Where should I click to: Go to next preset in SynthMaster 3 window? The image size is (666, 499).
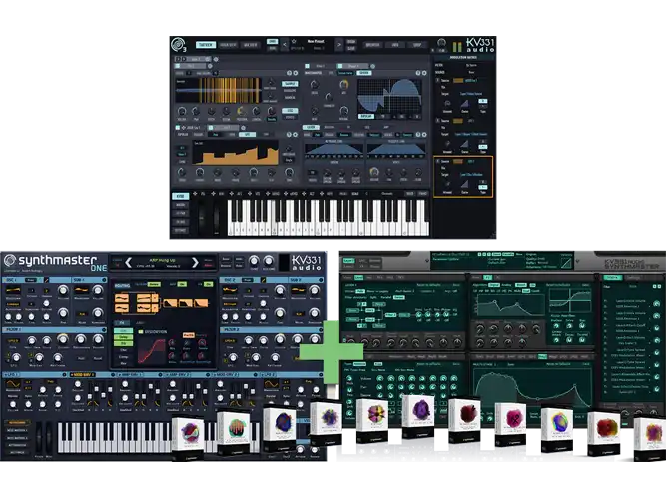coord(338,44)
